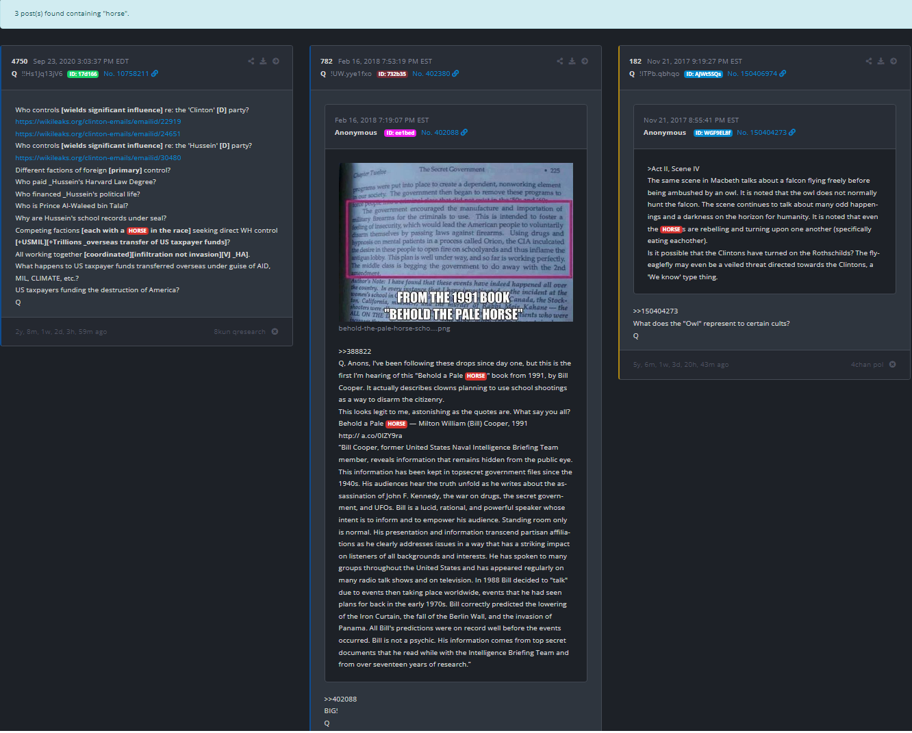Click the tripcode !UW.yye1fxo
Viewport: 912px width, 733px height.
click(351, 74)
